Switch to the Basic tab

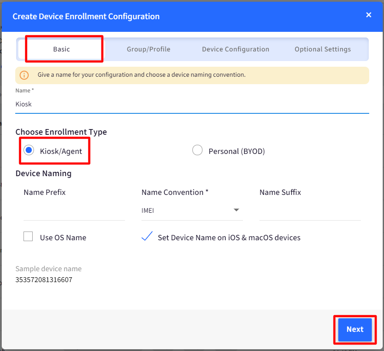(x=61, y=49)
